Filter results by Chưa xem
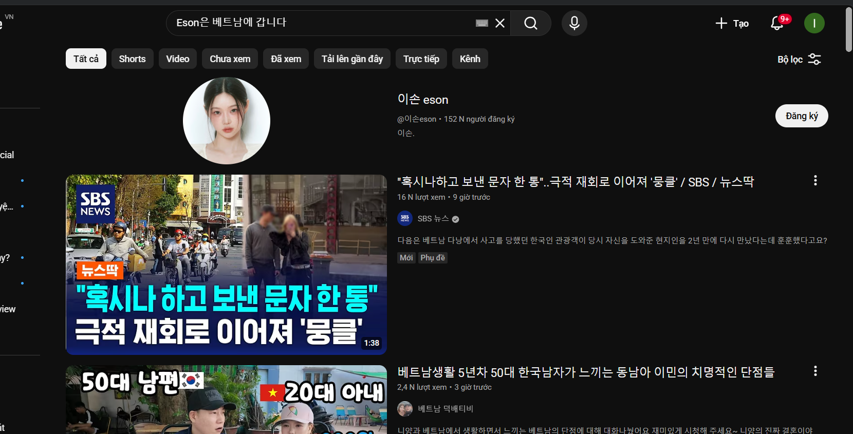This screenshot has width=853, height=434. (x=230, y=59)
